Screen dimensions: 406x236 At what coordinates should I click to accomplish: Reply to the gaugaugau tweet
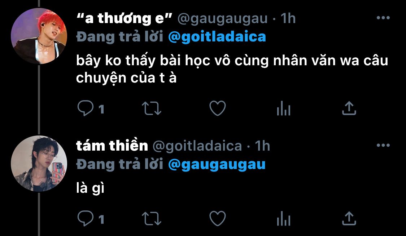click(86, 108)
